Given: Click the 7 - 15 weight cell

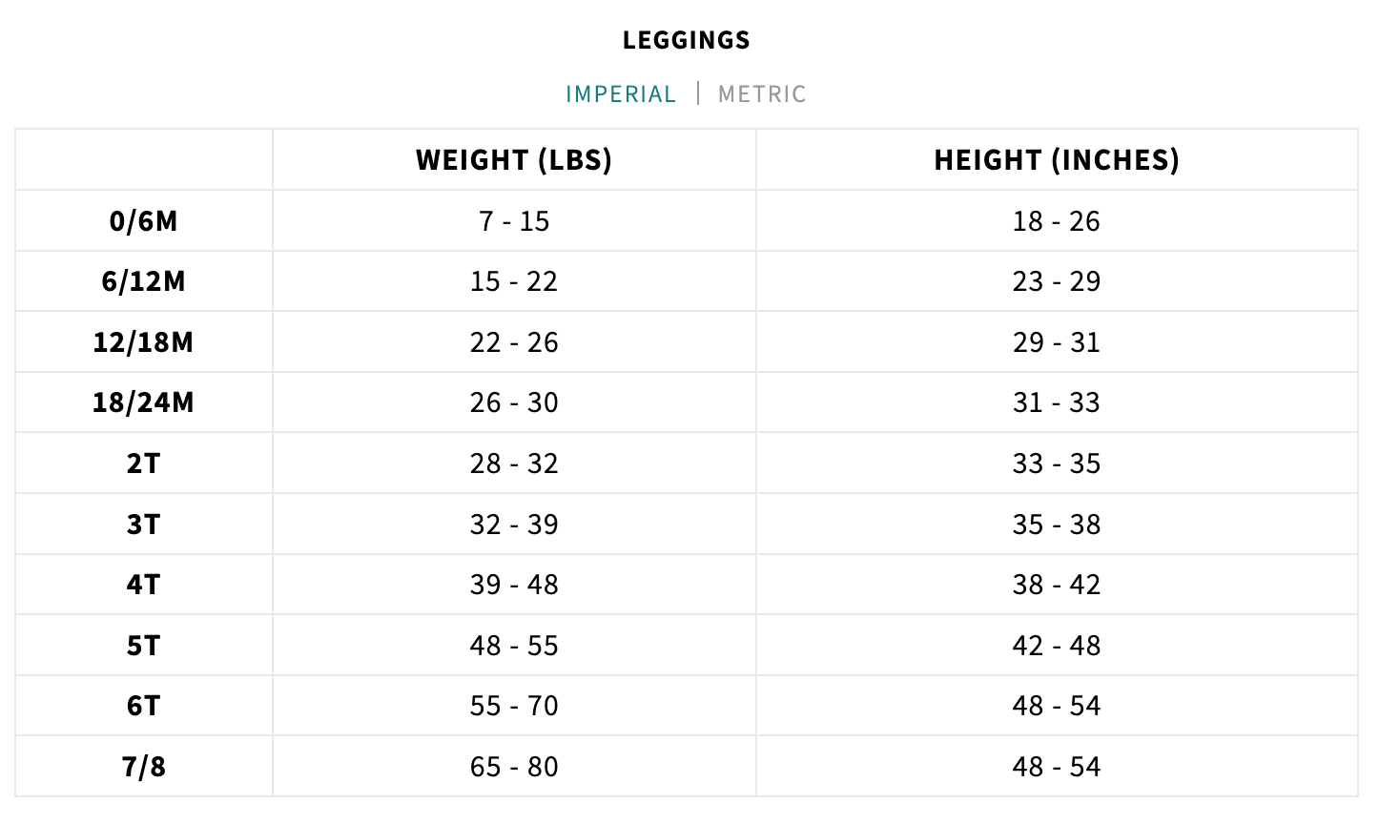Looking at the screenshot, I should (x=514, y=221).
